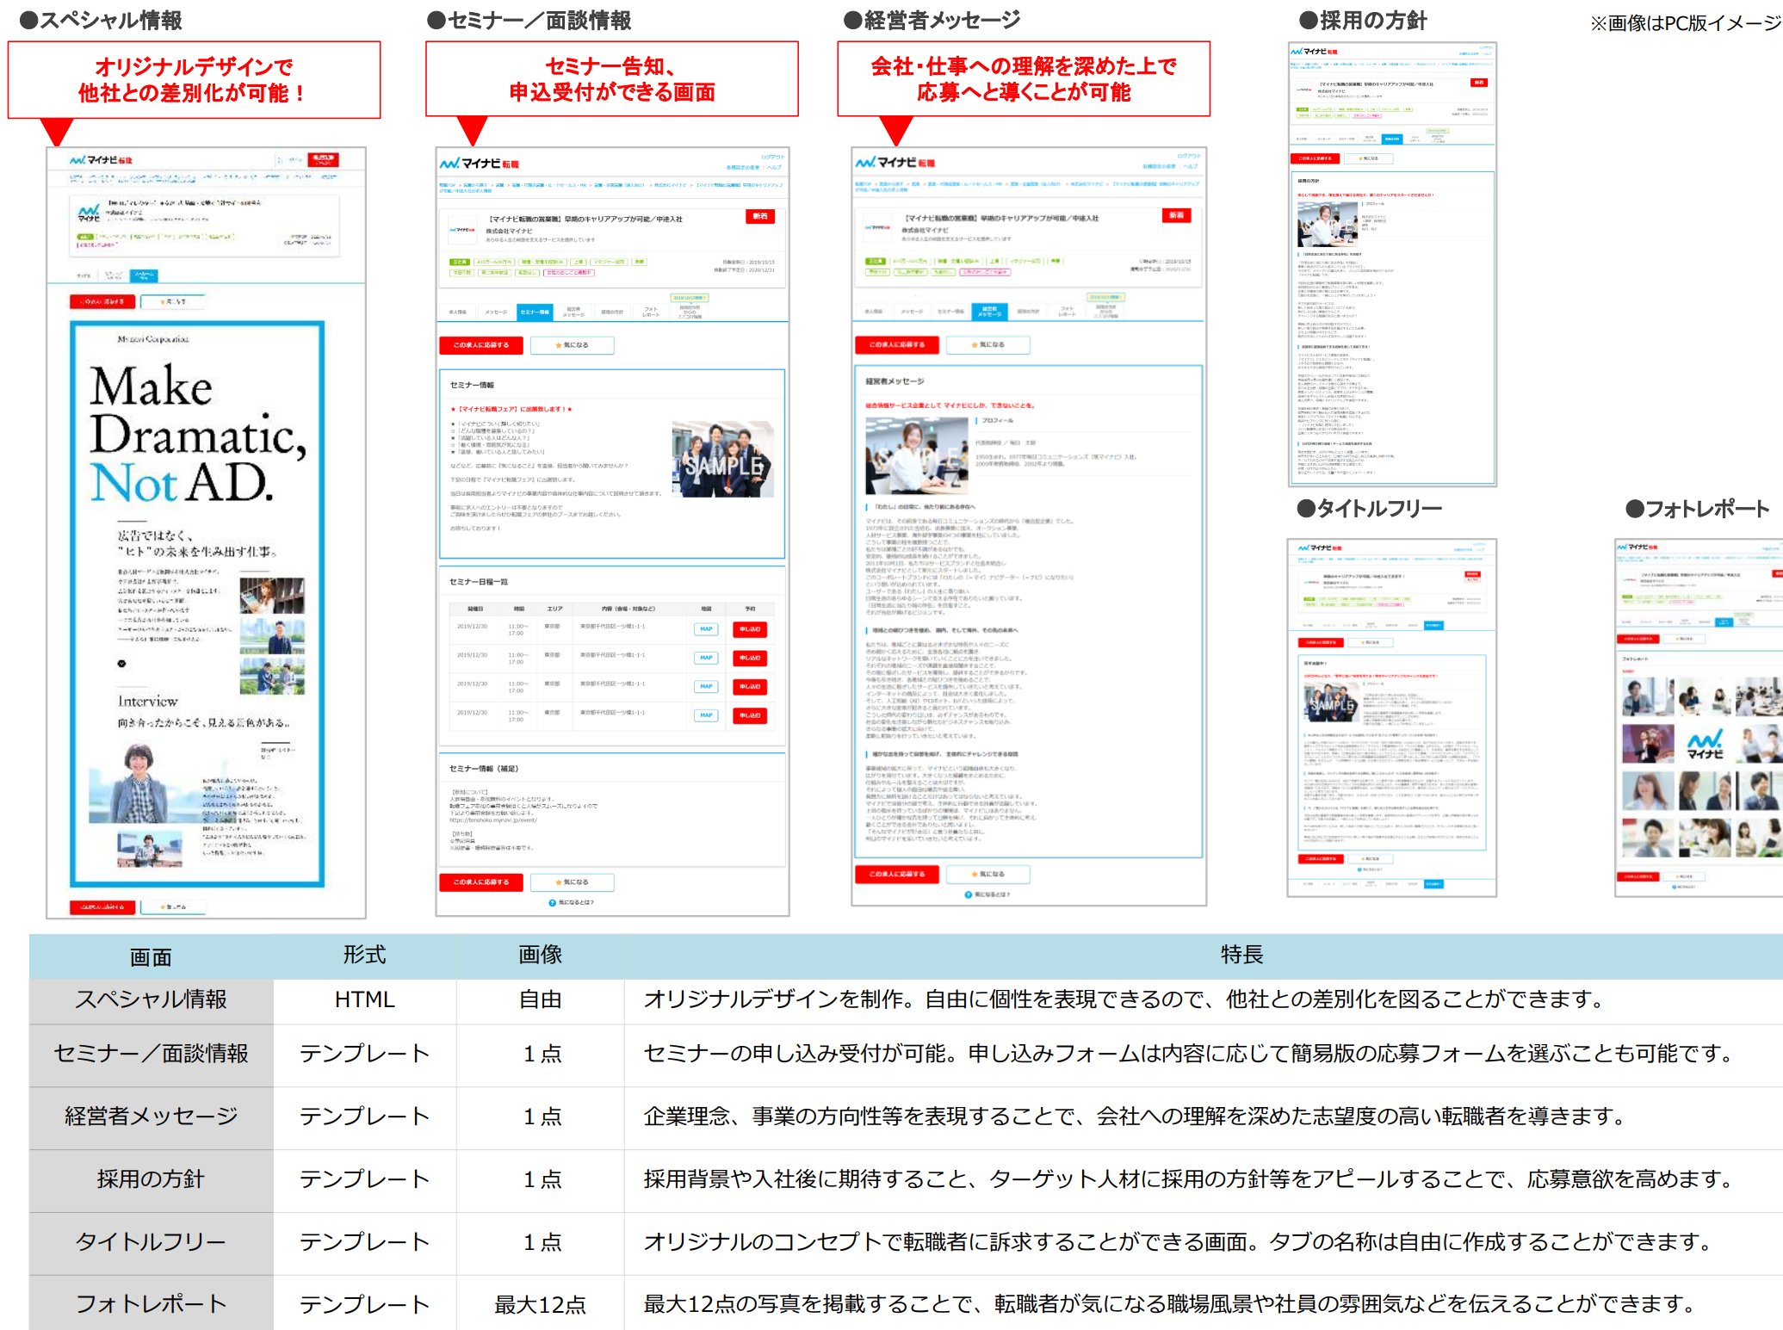Click the red この求人に応募する button
The height and width of the screenshot is (1330, 1783).
coord(481,345)
